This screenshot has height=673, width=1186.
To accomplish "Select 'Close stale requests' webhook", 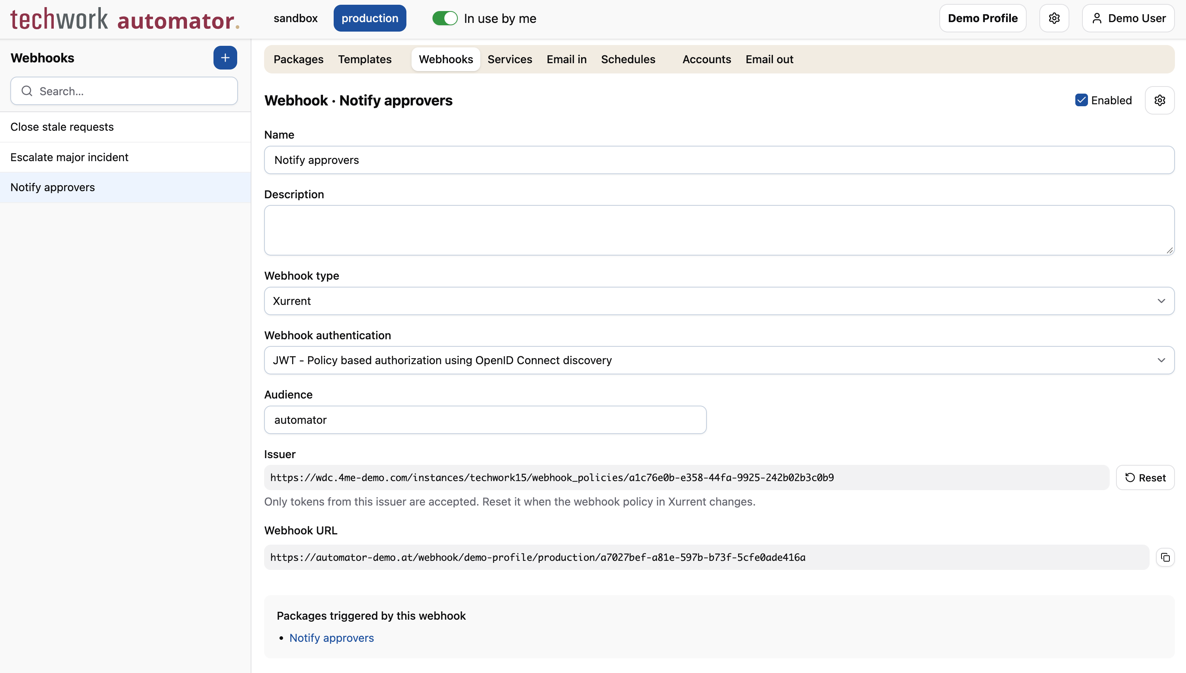I will pyautogui.click(x=125, y=127).
